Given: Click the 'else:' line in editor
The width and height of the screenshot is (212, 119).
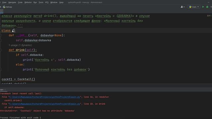Looking at the screenshot, I should (x=20, y=65).
